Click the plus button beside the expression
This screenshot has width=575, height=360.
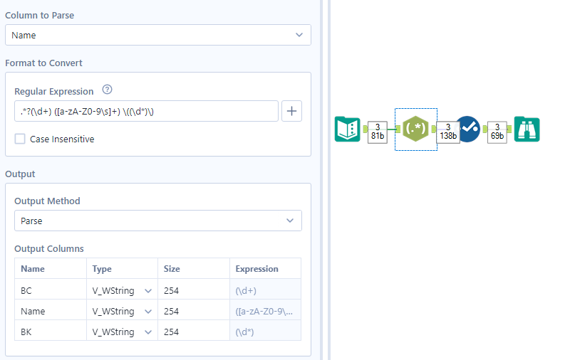292,111
